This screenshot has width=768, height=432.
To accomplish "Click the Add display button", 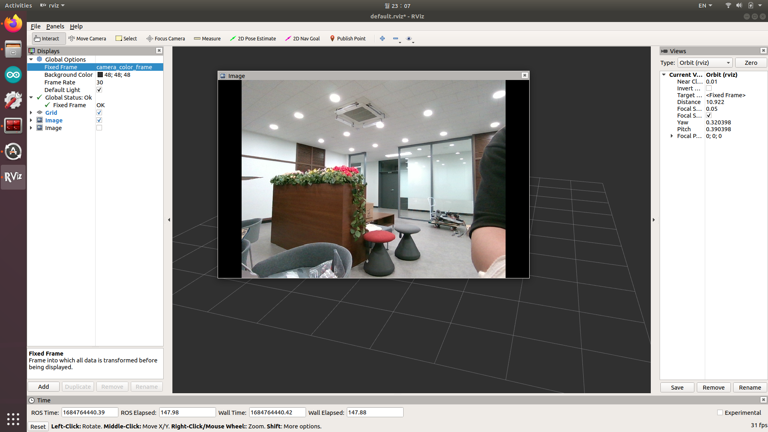I will [x=44, y=387].
